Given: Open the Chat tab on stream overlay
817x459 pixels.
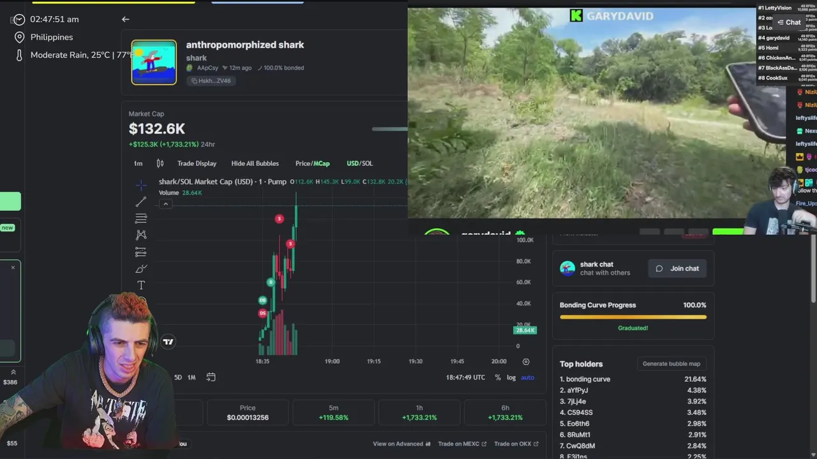Looking at the screenshot, I should 789,22.
